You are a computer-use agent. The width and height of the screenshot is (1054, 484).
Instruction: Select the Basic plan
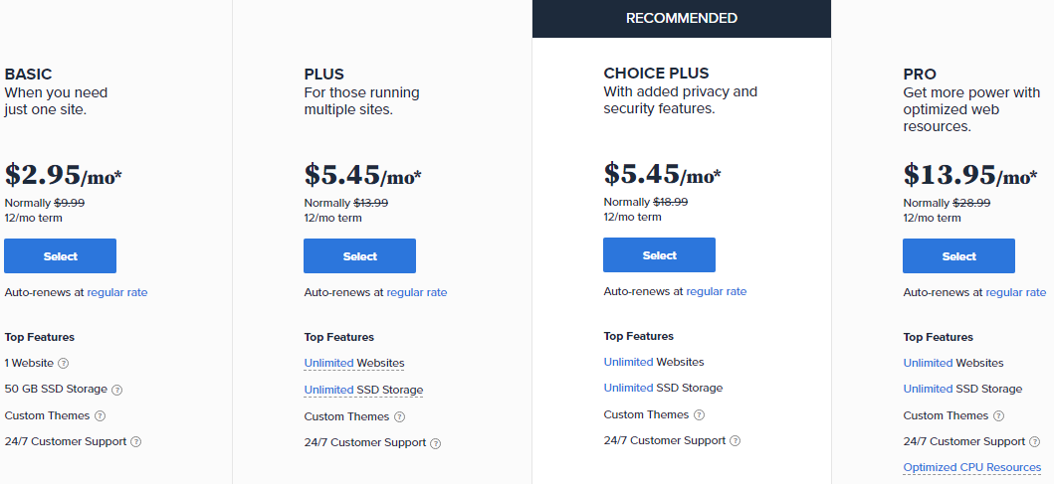click(61, 256)
